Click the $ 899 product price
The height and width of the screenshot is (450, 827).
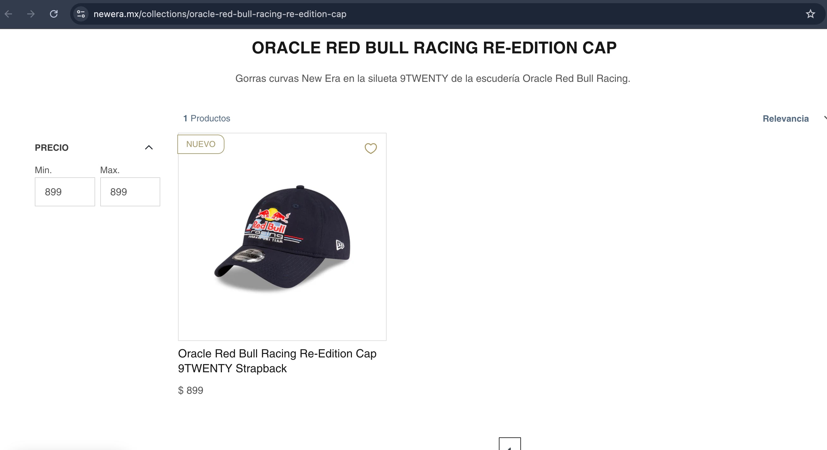[191, 390]
